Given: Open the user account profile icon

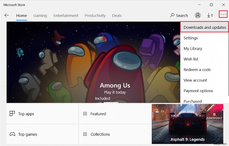Looking at the screenshot, I should point(198,15).
